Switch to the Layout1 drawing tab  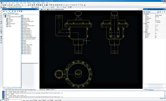click(52, 89)
